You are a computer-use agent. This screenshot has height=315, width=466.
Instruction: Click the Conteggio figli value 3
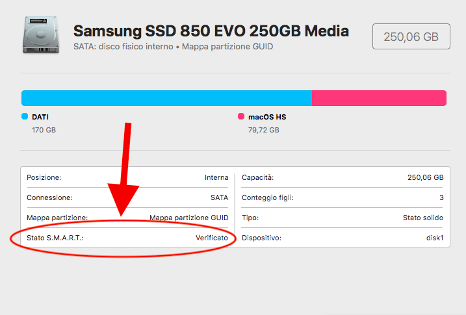coord(441,197)
